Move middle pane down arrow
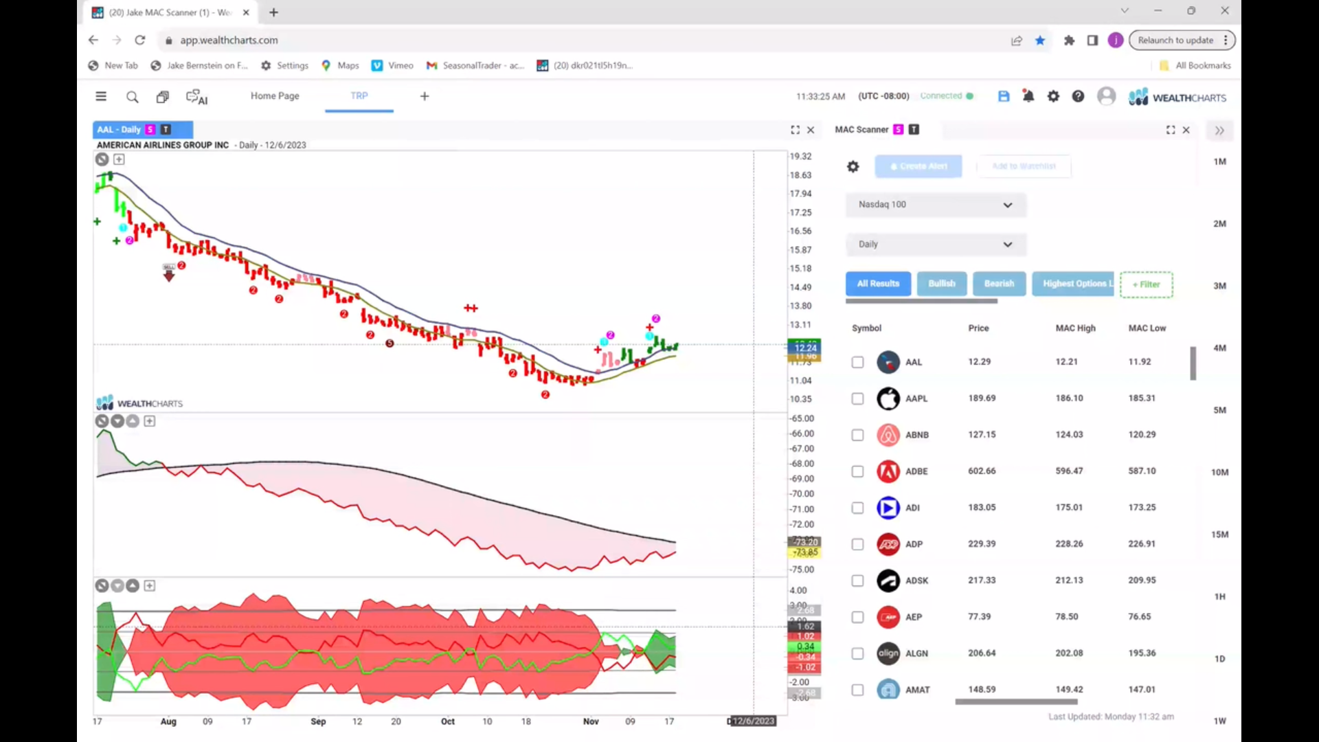1319x742 pixels. click(117, 421)
